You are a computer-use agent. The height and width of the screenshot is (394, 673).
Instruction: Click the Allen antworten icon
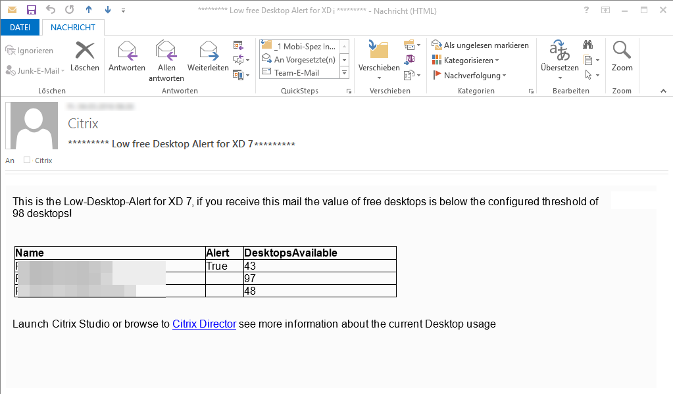point(166,54)
